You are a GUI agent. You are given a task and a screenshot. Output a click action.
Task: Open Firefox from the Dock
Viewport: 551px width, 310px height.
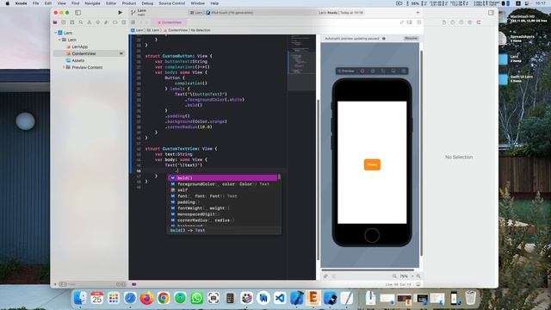[146, 298]
